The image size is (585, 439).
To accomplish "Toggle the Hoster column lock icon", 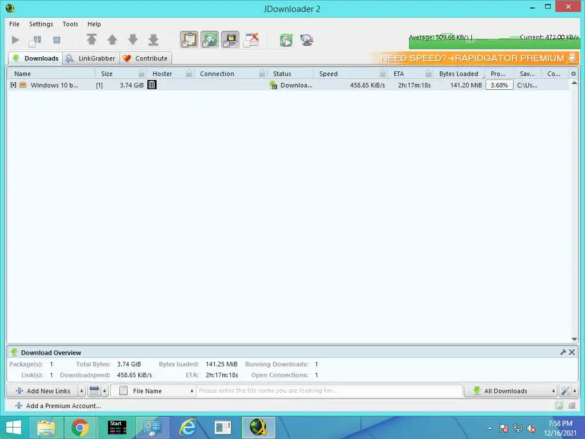I will click(189, 73).
